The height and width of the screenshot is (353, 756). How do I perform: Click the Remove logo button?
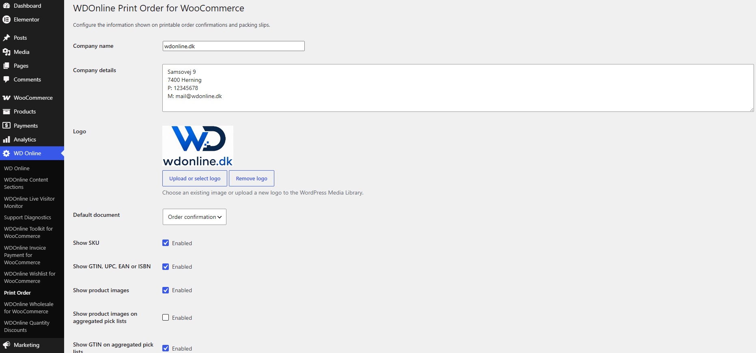(252, 178)
